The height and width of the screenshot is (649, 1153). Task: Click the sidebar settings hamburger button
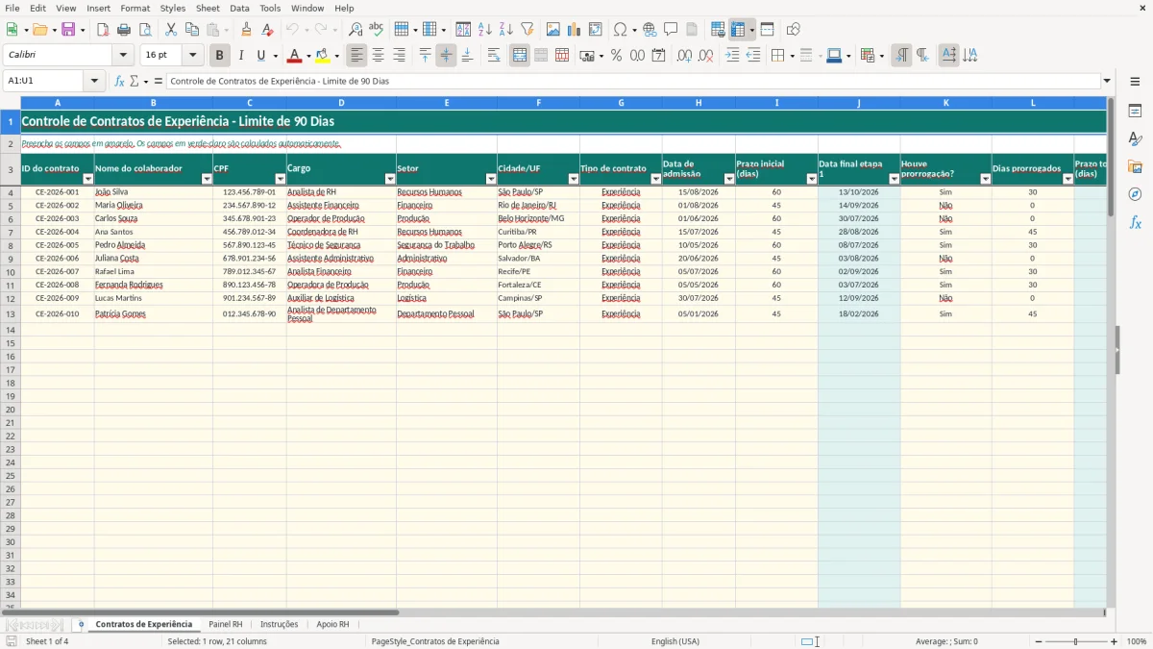1135,81
